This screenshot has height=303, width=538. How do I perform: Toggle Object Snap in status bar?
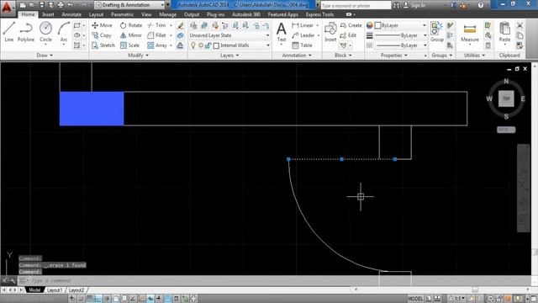click(116, 299)
